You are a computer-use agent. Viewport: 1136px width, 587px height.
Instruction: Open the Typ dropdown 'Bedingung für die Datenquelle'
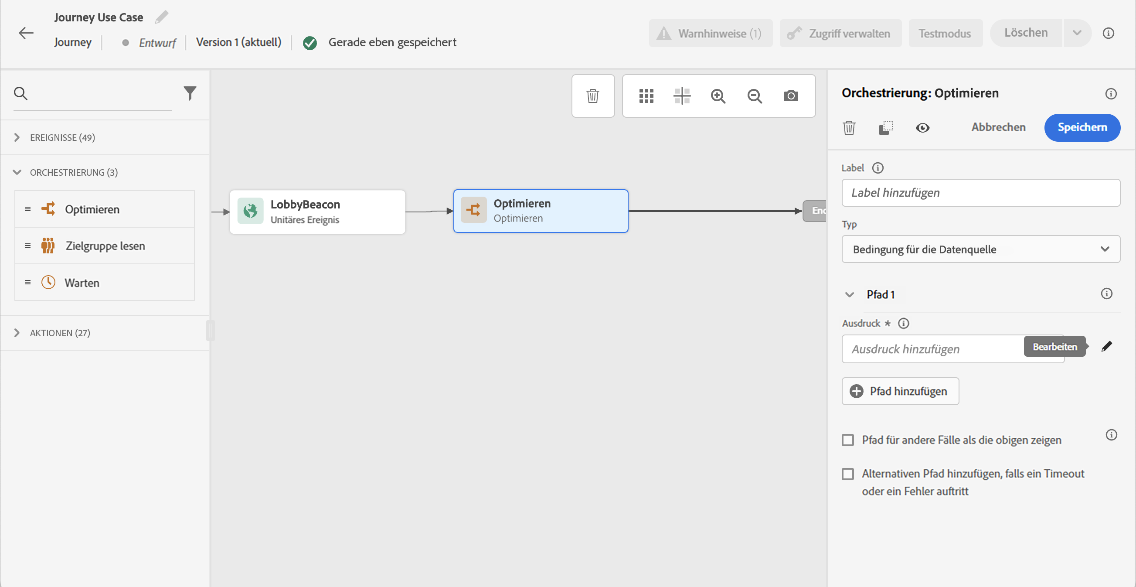980,249
